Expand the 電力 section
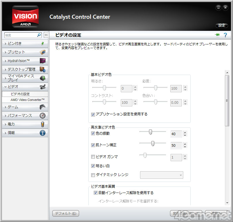 point(25,124)
